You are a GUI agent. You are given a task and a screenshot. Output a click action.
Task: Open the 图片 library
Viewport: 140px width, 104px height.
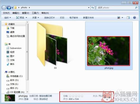coord(12,56)
